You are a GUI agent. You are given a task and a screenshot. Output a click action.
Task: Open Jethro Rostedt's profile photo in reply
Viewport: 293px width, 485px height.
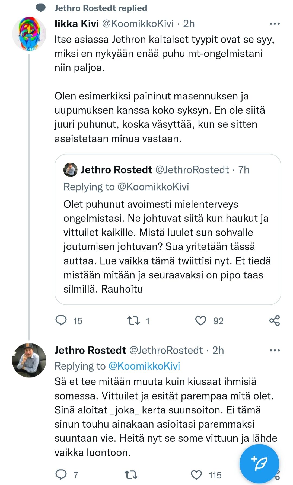(x=29, y=360)
